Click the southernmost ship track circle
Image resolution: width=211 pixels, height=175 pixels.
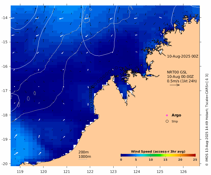click(x=92, y=109)
